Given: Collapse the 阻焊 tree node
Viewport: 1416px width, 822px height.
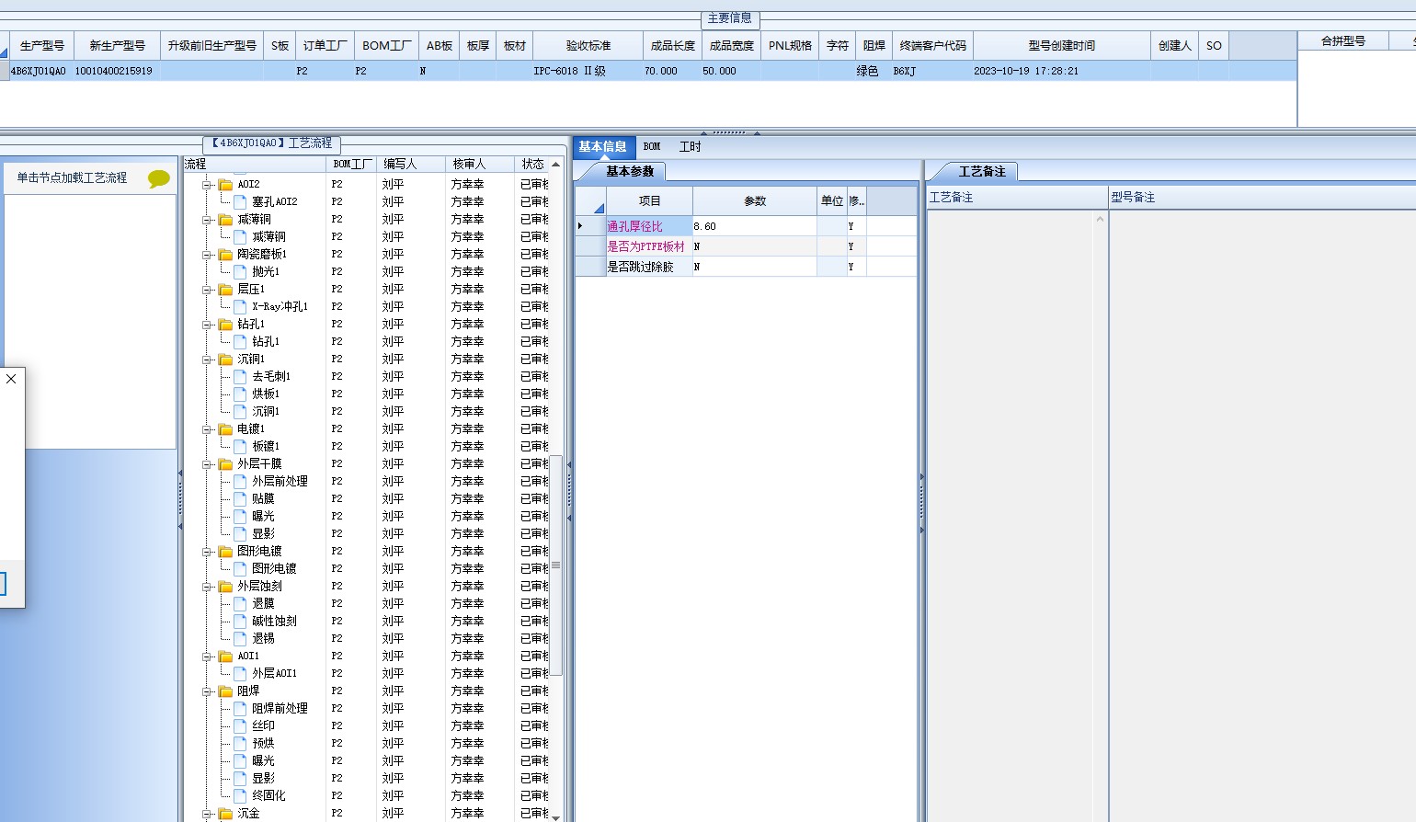Looking at the screenshot, I should [x=208, y=691].
